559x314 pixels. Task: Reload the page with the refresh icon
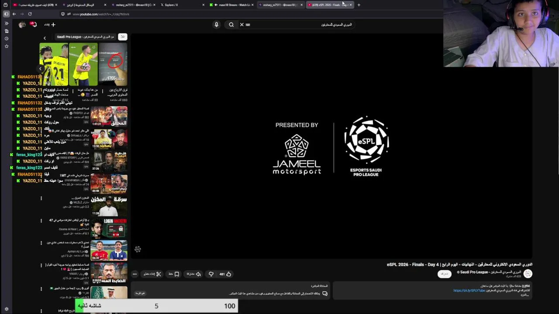click(30, 14)
